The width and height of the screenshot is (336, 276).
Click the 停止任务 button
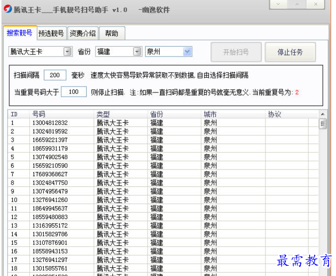coord(290,52)
